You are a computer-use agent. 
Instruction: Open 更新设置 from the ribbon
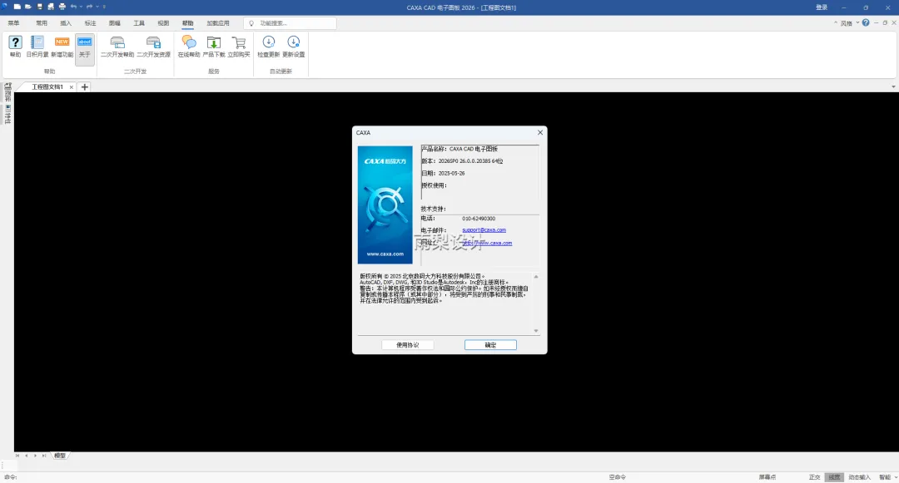click(x=294, y=47)
